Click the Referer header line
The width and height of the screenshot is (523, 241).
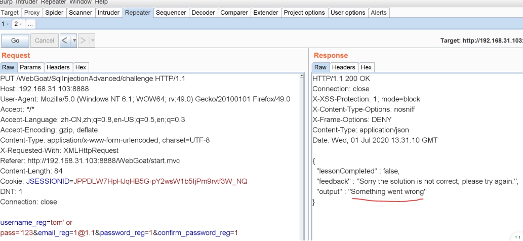(x=90, y=161)
